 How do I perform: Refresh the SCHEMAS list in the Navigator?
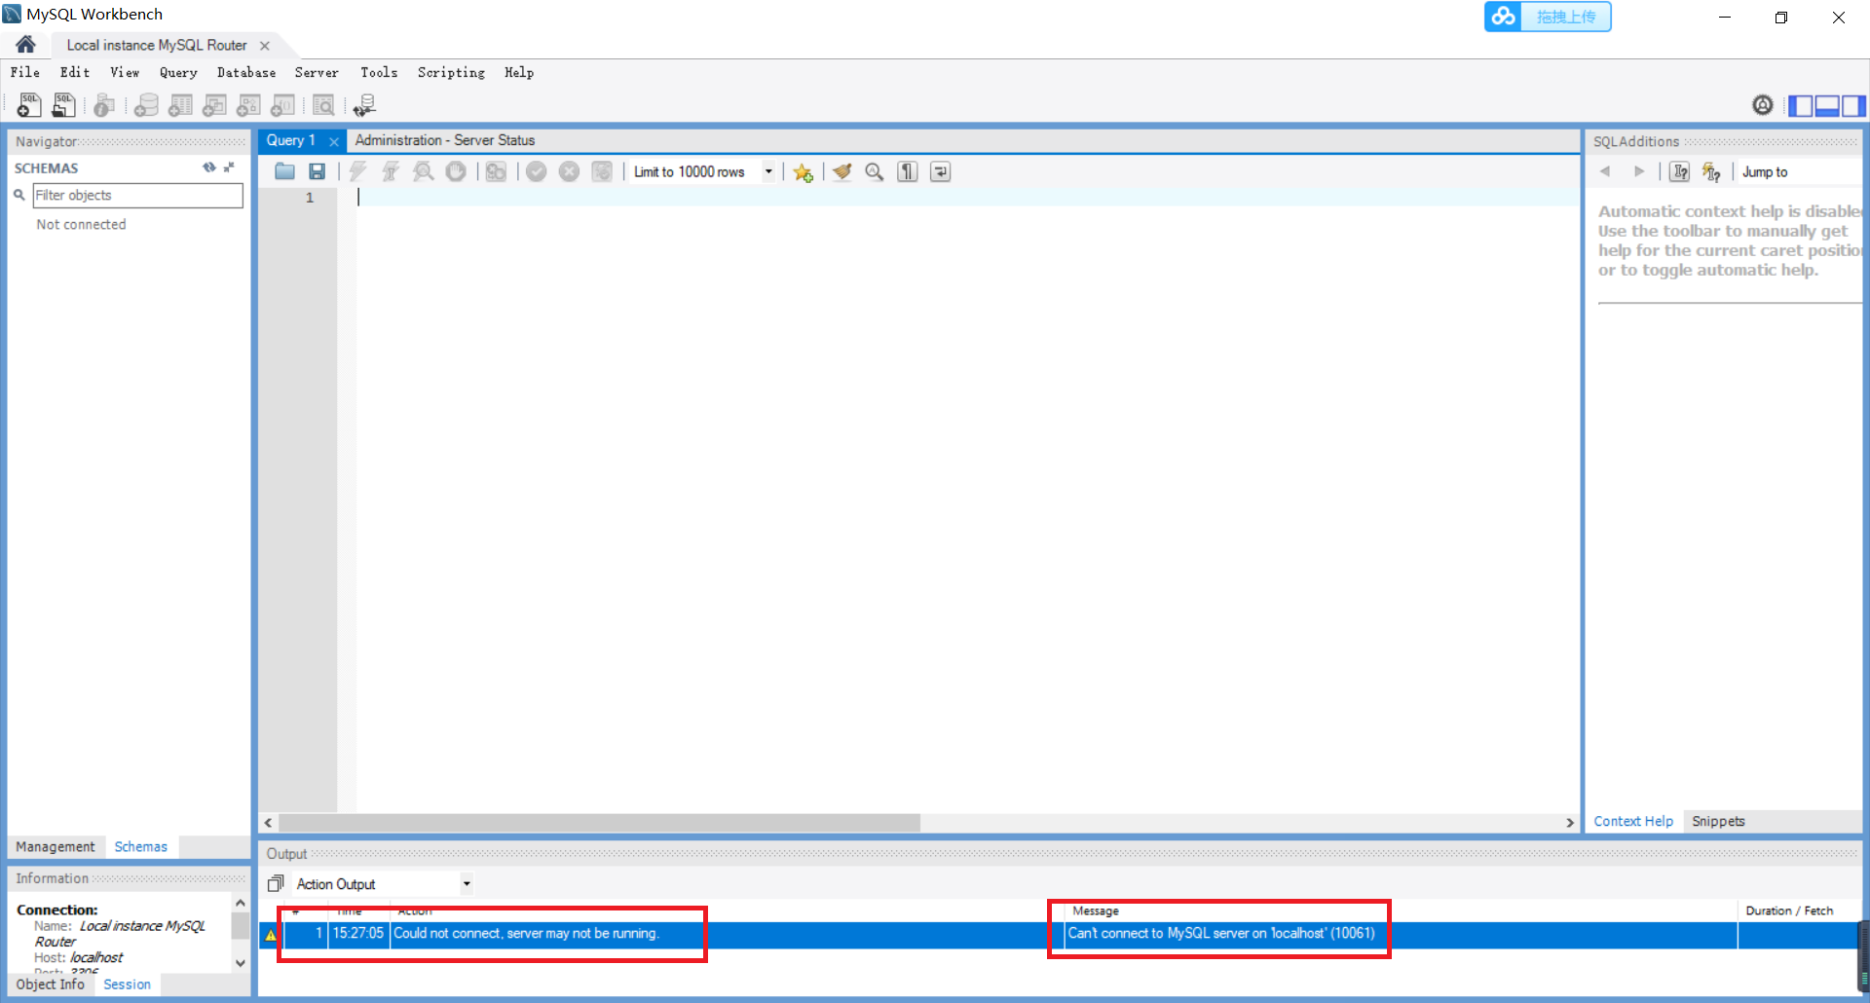209,167
